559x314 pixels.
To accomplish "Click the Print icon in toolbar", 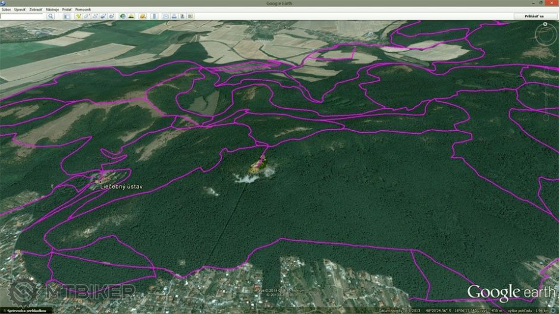I will [174, 16].
